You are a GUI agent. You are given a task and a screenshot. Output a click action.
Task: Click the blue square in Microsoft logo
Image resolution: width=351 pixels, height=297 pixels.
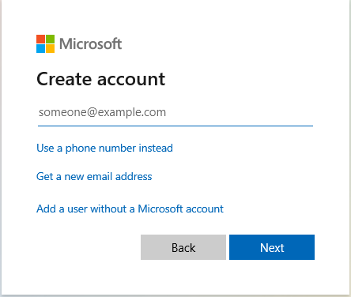click(41, 48)
